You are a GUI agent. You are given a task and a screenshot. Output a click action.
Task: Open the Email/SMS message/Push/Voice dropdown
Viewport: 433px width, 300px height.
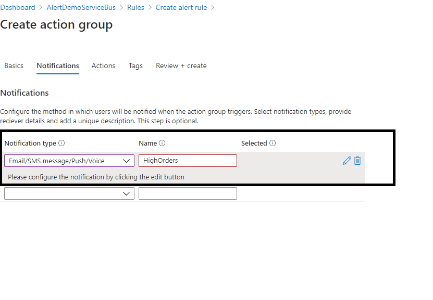click(69, 161)
